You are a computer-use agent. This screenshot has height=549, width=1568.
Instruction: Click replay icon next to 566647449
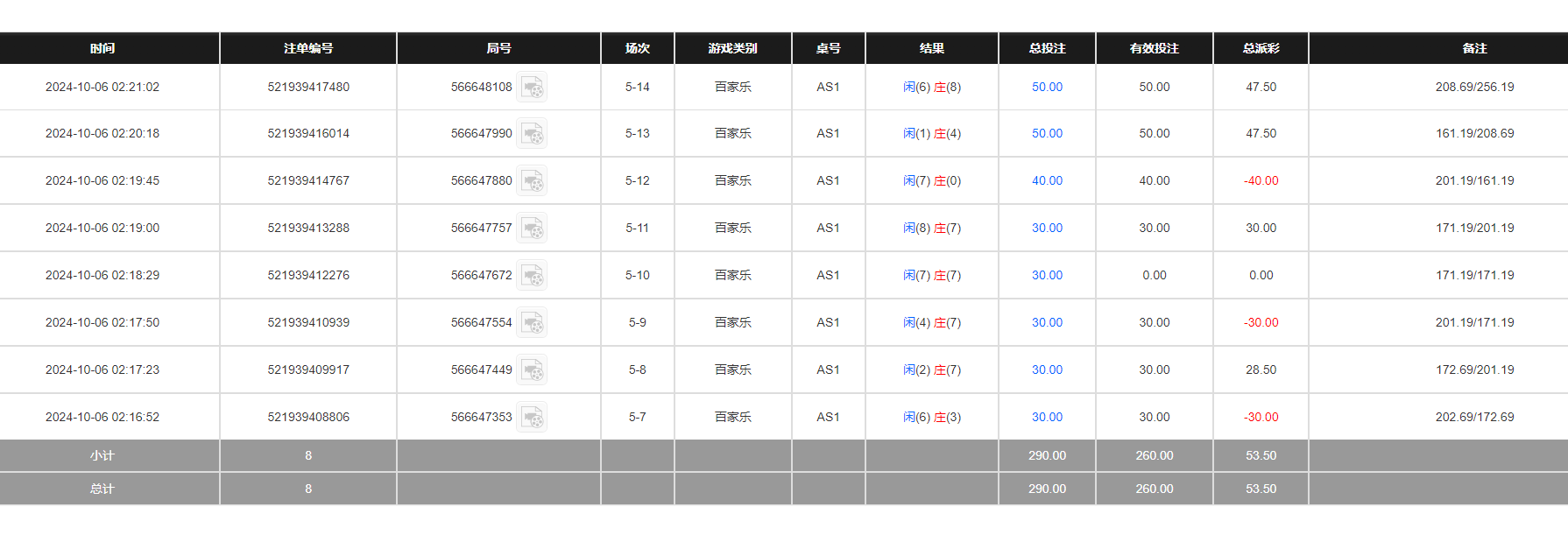point(532,370)
